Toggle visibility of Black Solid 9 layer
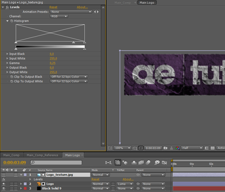 click(3, 188)
